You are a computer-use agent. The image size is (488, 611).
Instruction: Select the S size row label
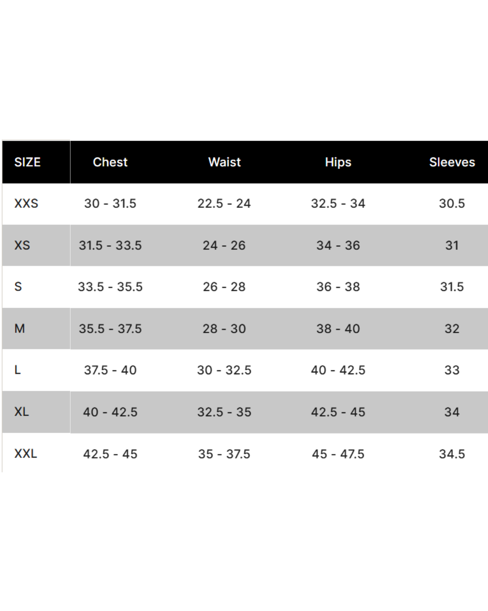[18, 286]
